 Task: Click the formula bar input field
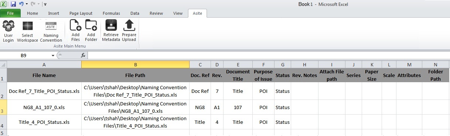tap(269, 55)
